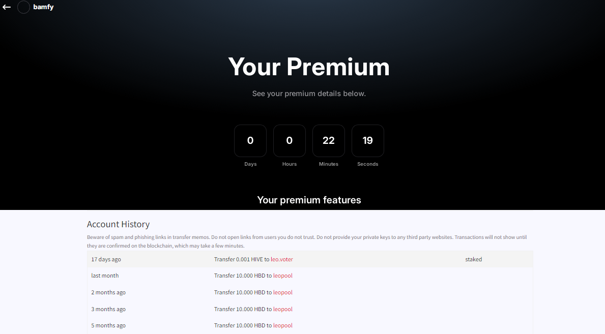Click the Account History heading
Image resolution: width=605 pixels, height=334 pixels.
[118, 224]
